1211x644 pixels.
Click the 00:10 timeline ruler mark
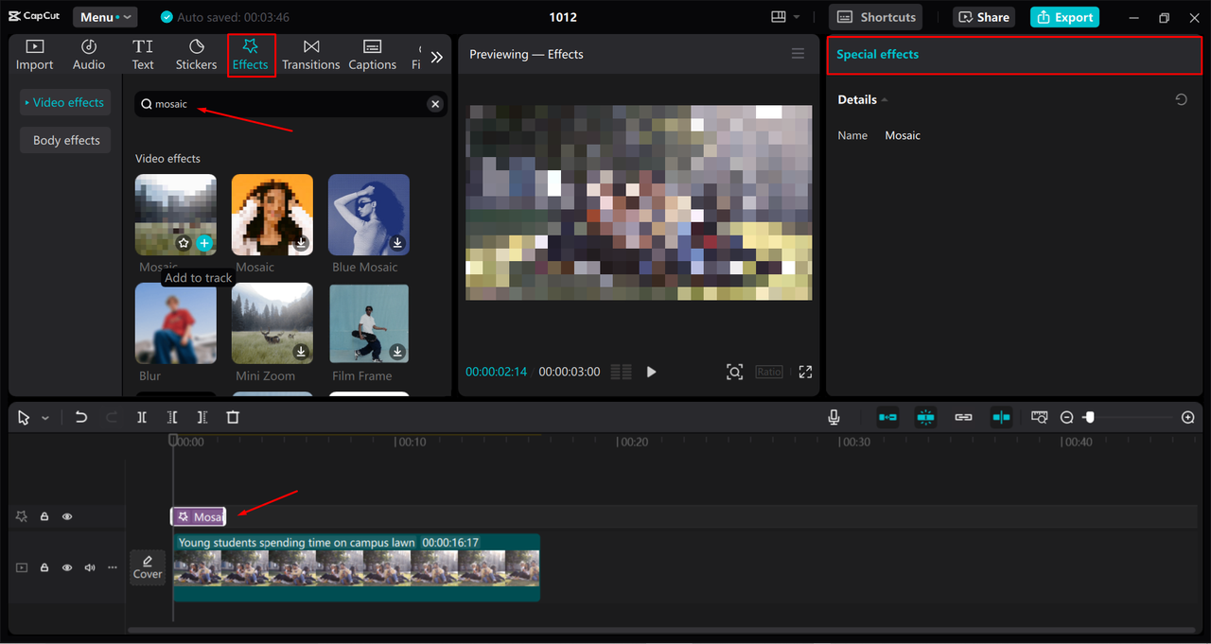pyautogui.click(x=410, y=442)
